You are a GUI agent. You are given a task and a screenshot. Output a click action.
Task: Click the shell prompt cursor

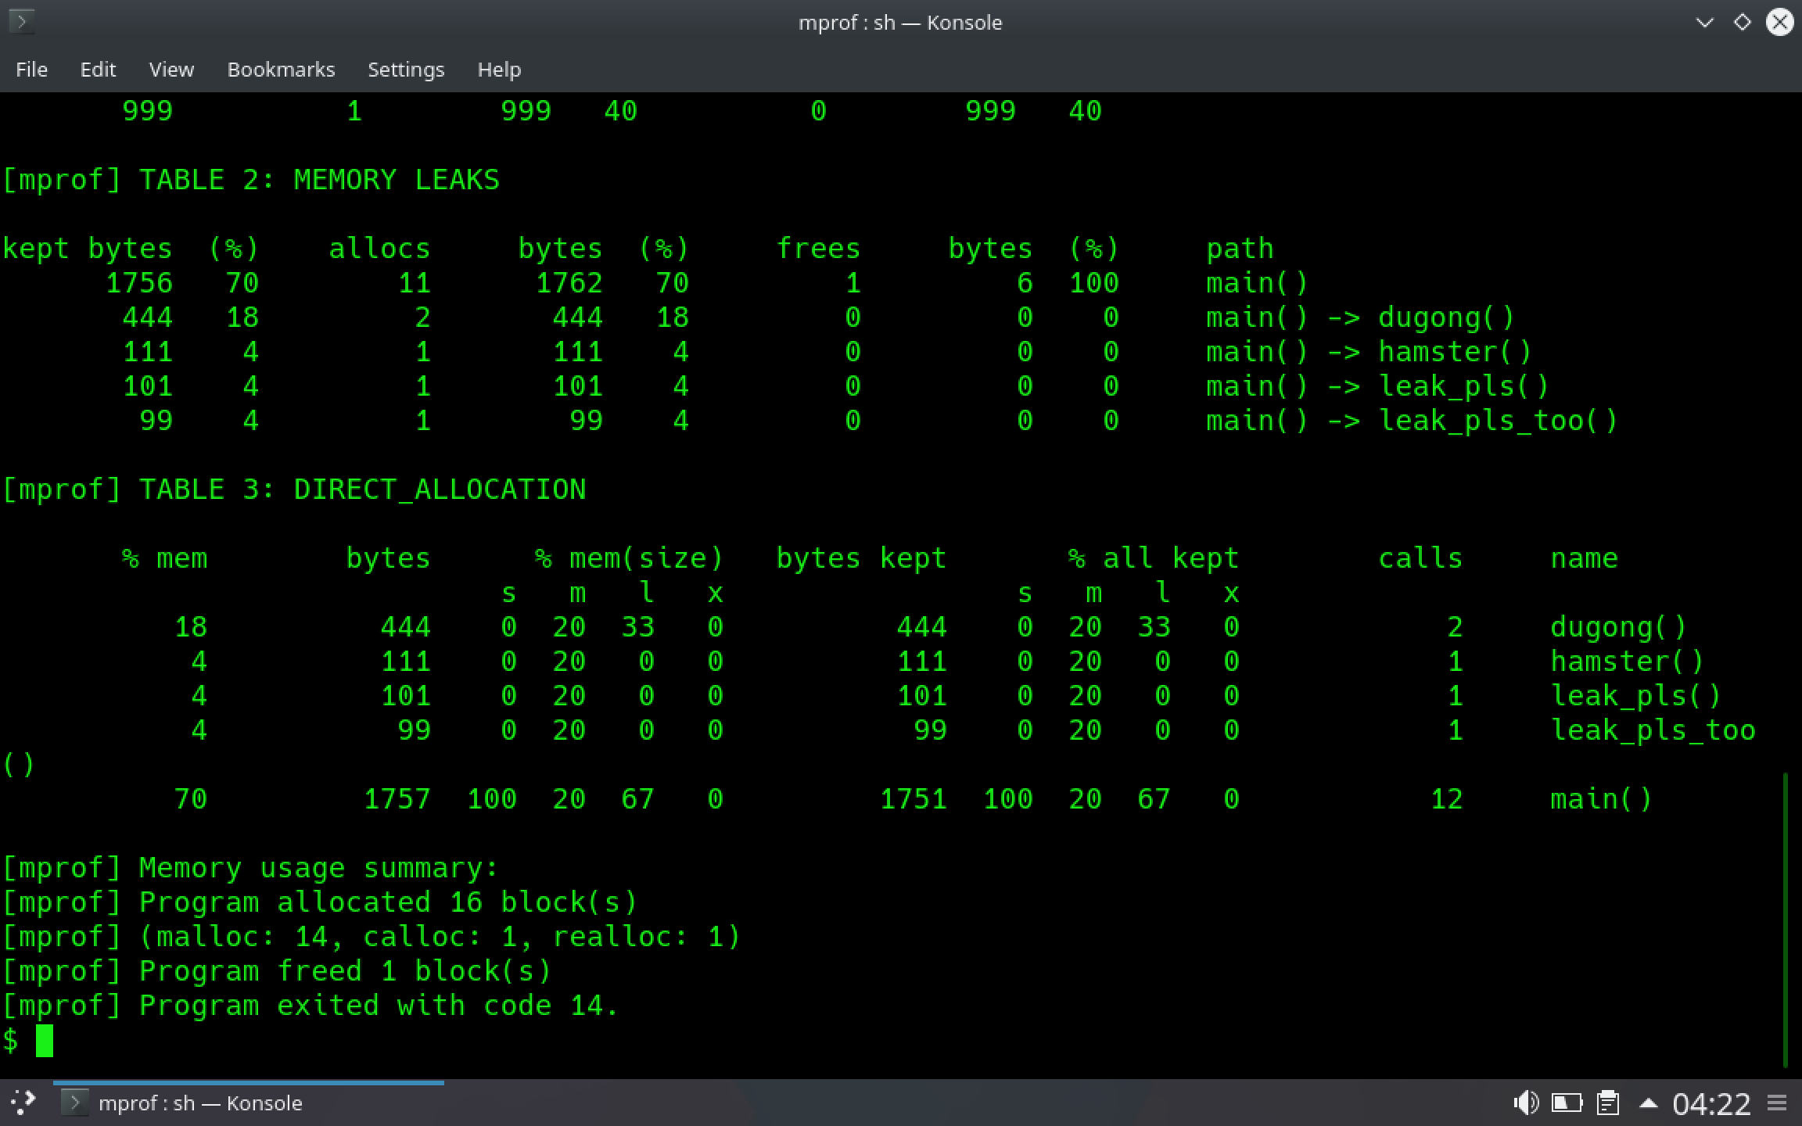[x=45, y=1041]
